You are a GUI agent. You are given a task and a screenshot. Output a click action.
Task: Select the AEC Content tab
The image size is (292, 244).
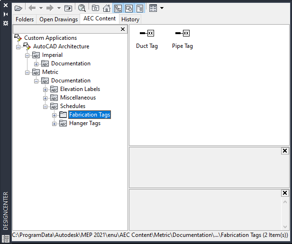click(x=100, y=18)
